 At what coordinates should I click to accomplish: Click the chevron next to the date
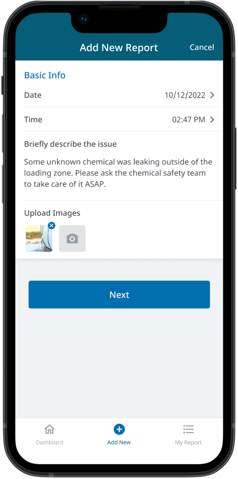pos(212,95)
